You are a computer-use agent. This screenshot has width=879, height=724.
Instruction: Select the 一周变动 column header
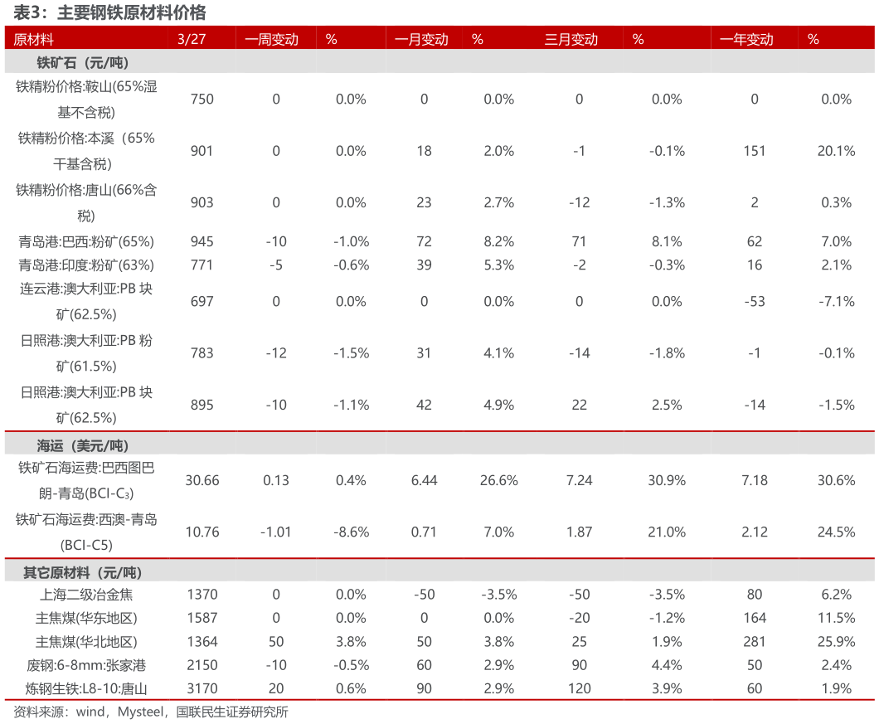point(271,39)
